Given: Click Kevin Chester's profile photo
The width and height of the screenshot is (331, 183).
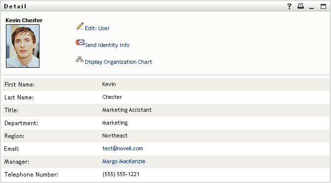Looking at the screenshot, I should pyautogui.click(x=23, y=46).
